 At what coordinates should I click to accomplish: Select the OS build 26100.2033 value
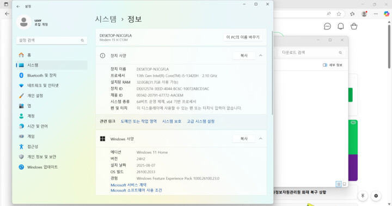coord(146,172)
